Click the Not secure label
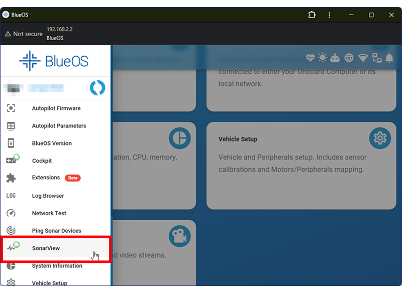Screen dimensions: 402x292 28,34
